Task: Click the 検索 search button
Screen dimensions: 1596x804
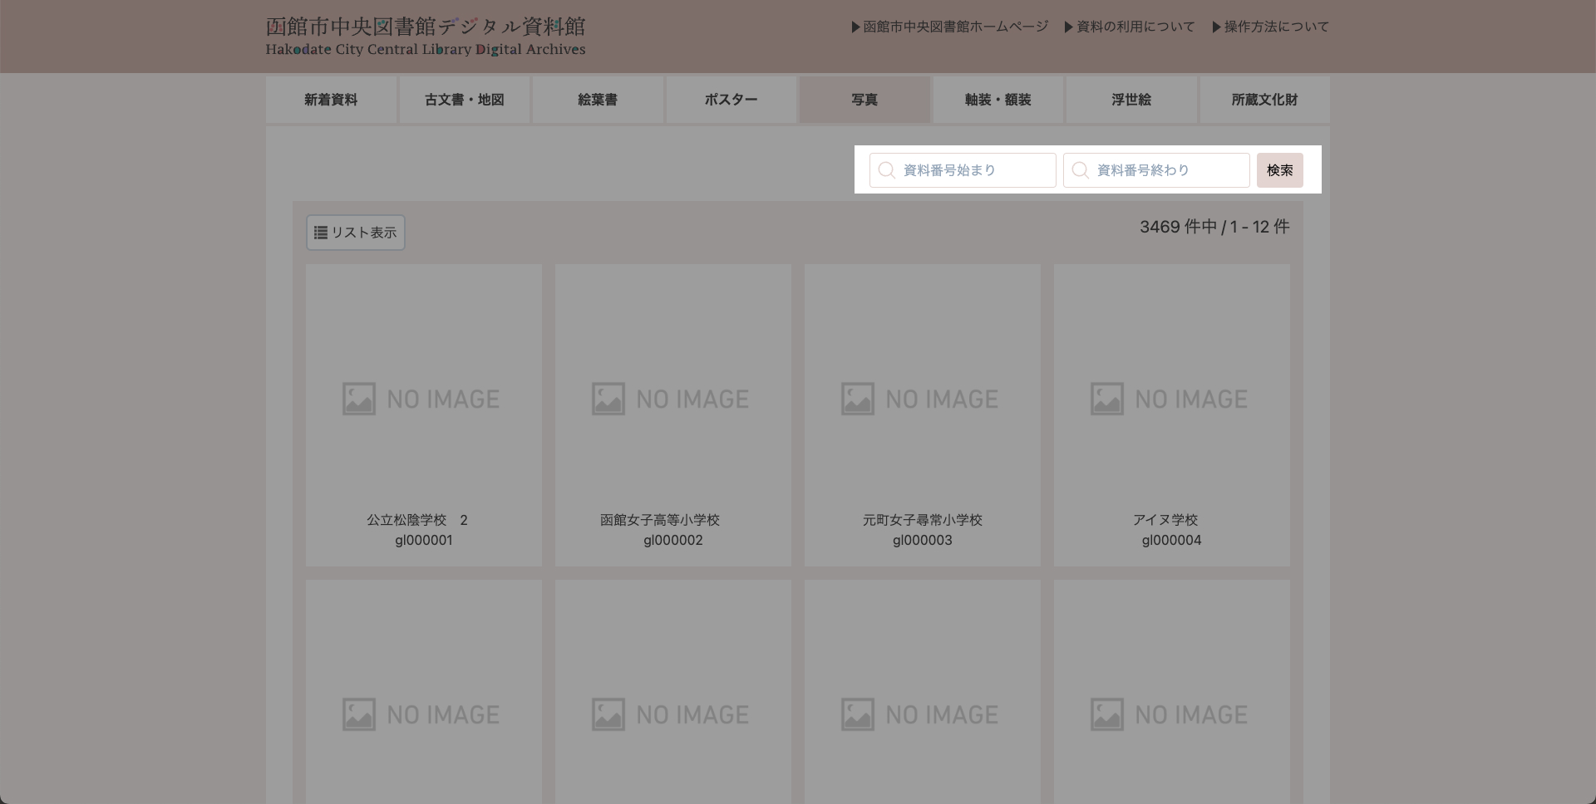Action: (x=1280, y=170)
